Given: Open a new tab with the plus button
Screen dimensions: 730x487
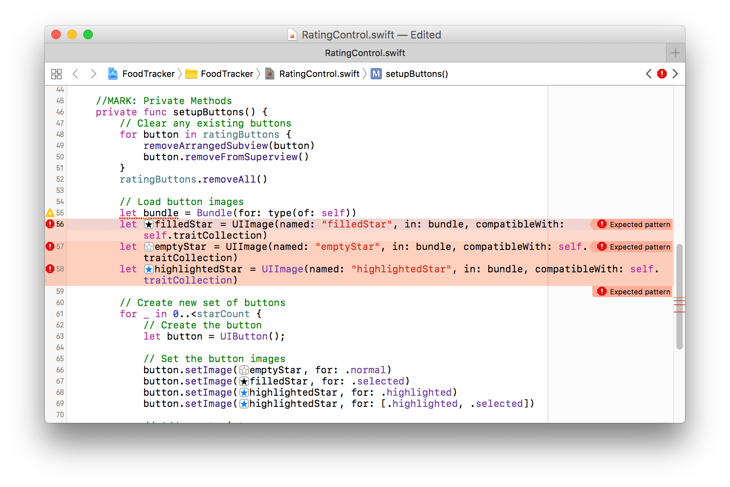Looking at the screenshot, I should pyautogui.click(x=675, y=52).
